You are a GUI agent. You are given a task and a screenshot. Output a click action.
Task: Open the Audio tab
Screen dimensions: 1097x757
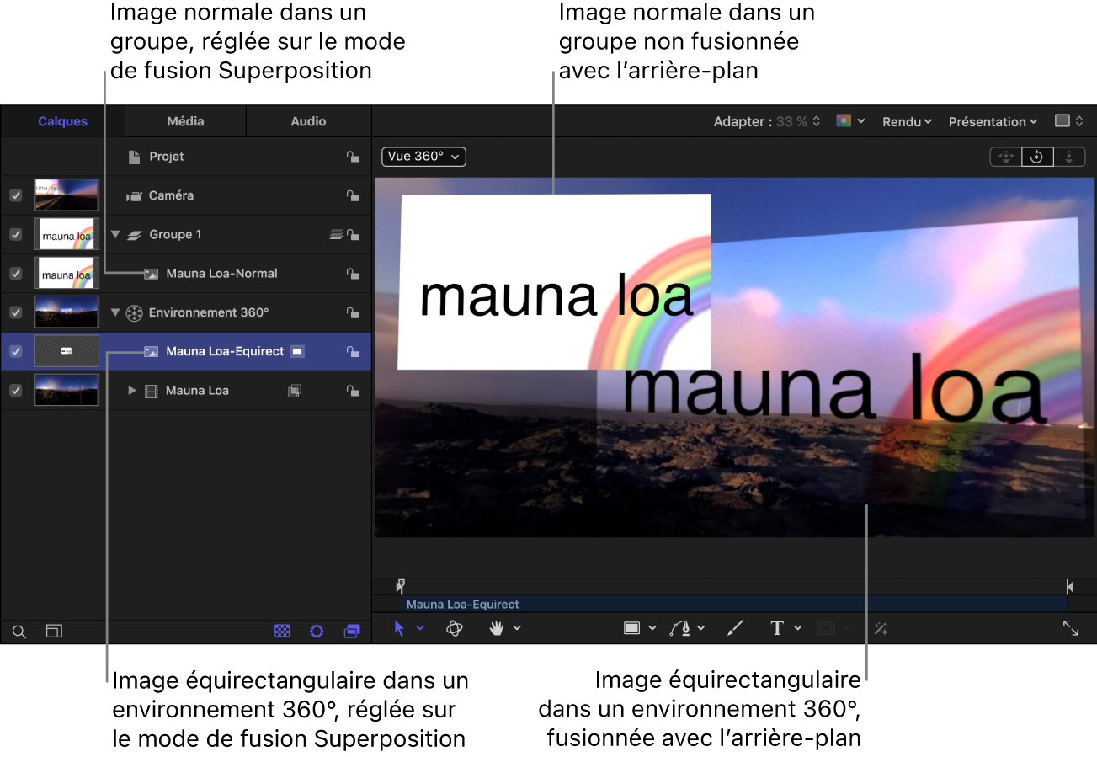308,121
